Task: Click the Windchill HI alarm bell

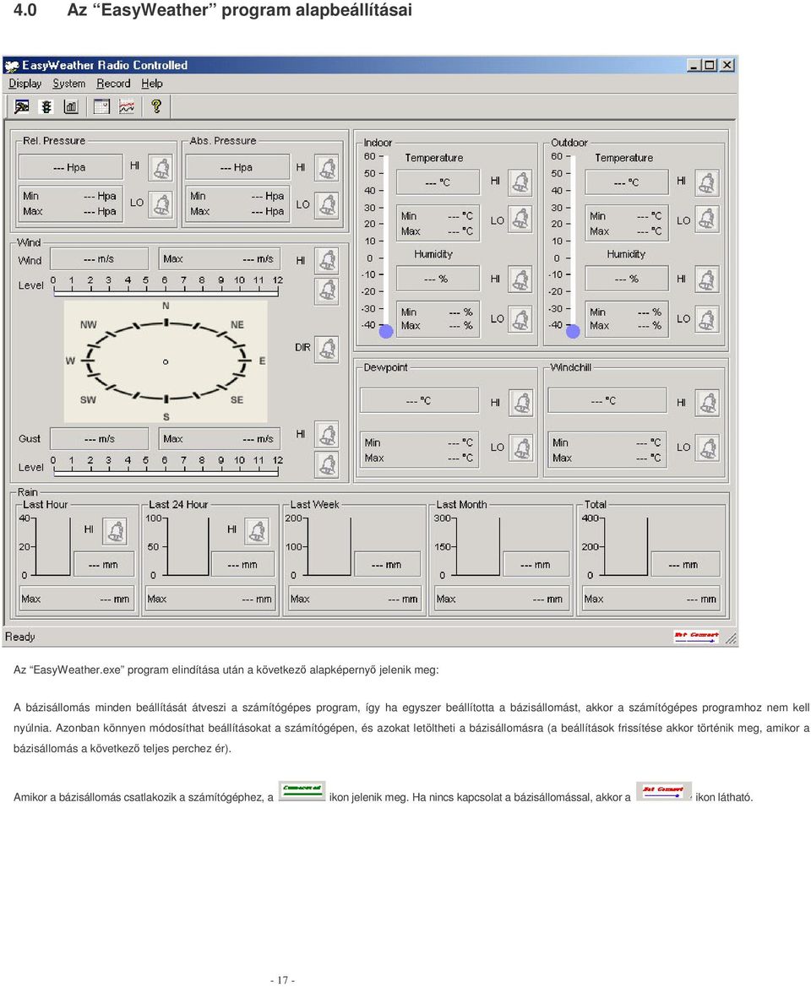Action: click(708, 403)
